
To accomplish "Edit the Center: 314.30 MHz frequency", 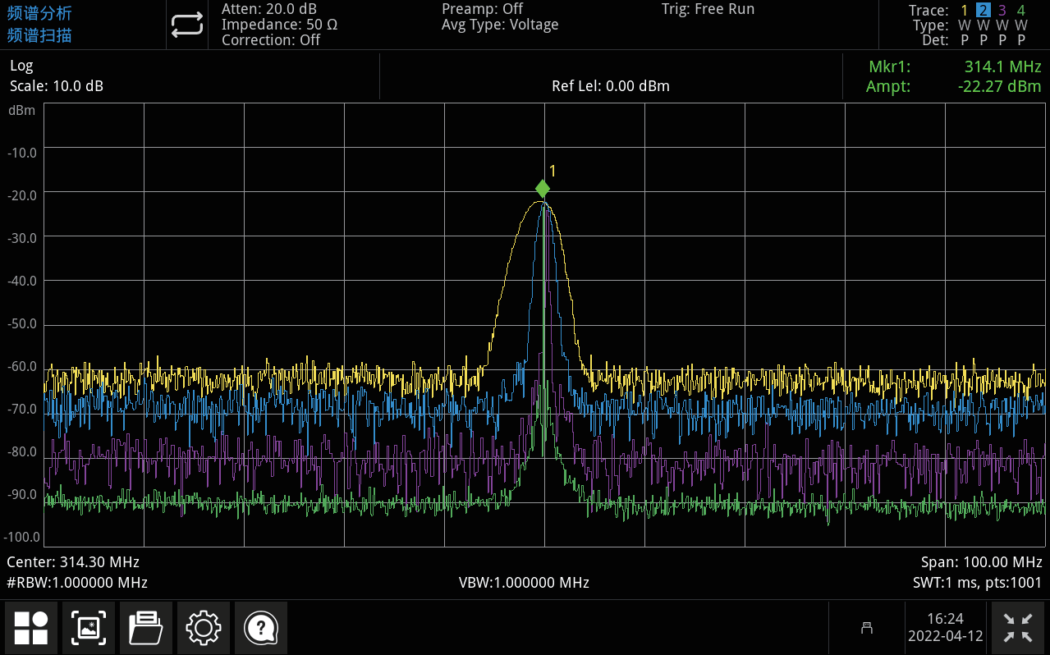I will (73, 562).
